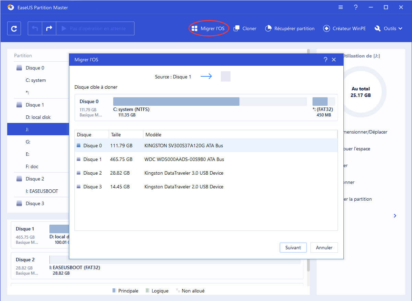
Task: Click the Suivant button
Action: (x=293, y=248)
